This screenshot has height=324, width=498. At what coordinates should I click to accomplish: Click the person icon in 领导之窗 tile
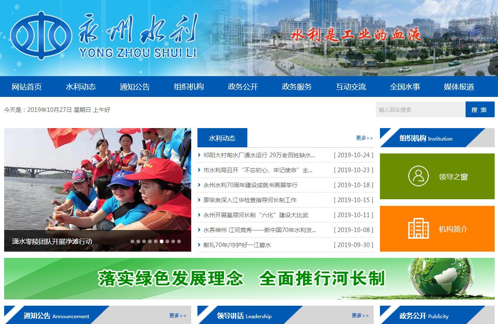tap(418, 176)
